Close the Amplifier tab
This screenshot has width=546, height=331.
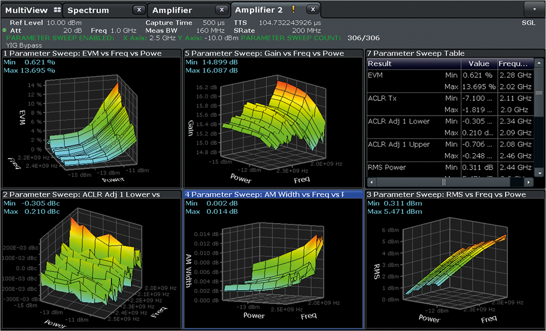click(x=221, y=10)
